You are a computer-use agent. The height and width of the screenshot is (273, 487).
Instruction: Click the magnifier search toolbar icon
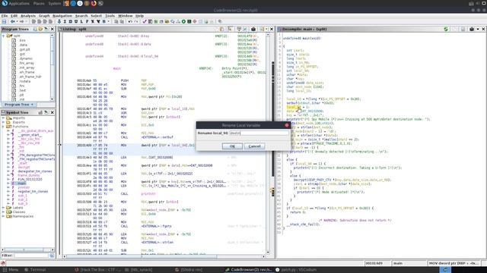pyautogui.click(x=173, y=22)
